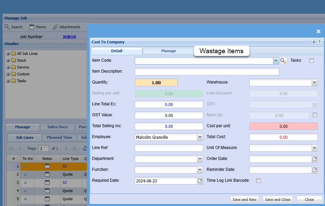The width and height of the screenshot is (325, 206).
Task: Open the Sales Docs tab
Action: click(57, 127)
